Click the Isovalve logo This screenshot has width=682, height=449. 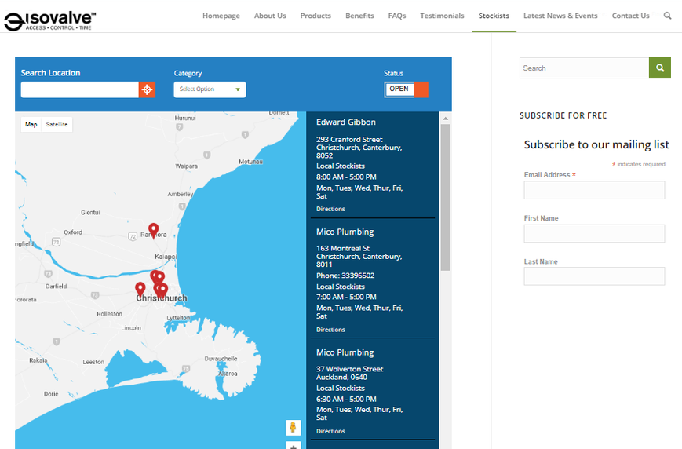click(50, 21)
